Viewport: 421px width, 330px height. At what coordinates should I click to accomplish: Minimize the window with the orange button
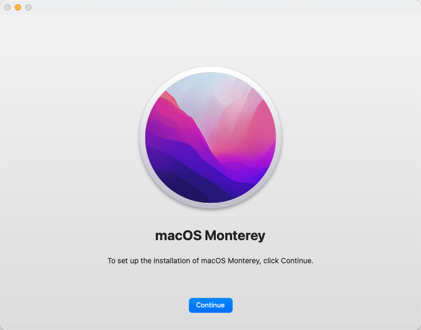(x=18, y=7)
